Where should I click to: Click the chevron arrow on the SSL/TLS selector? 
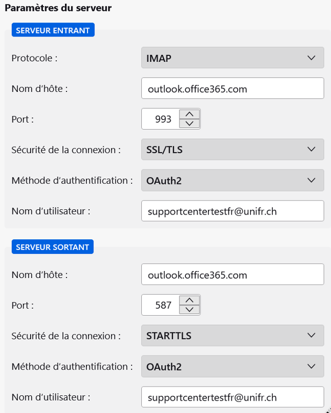tap(312, 149)
